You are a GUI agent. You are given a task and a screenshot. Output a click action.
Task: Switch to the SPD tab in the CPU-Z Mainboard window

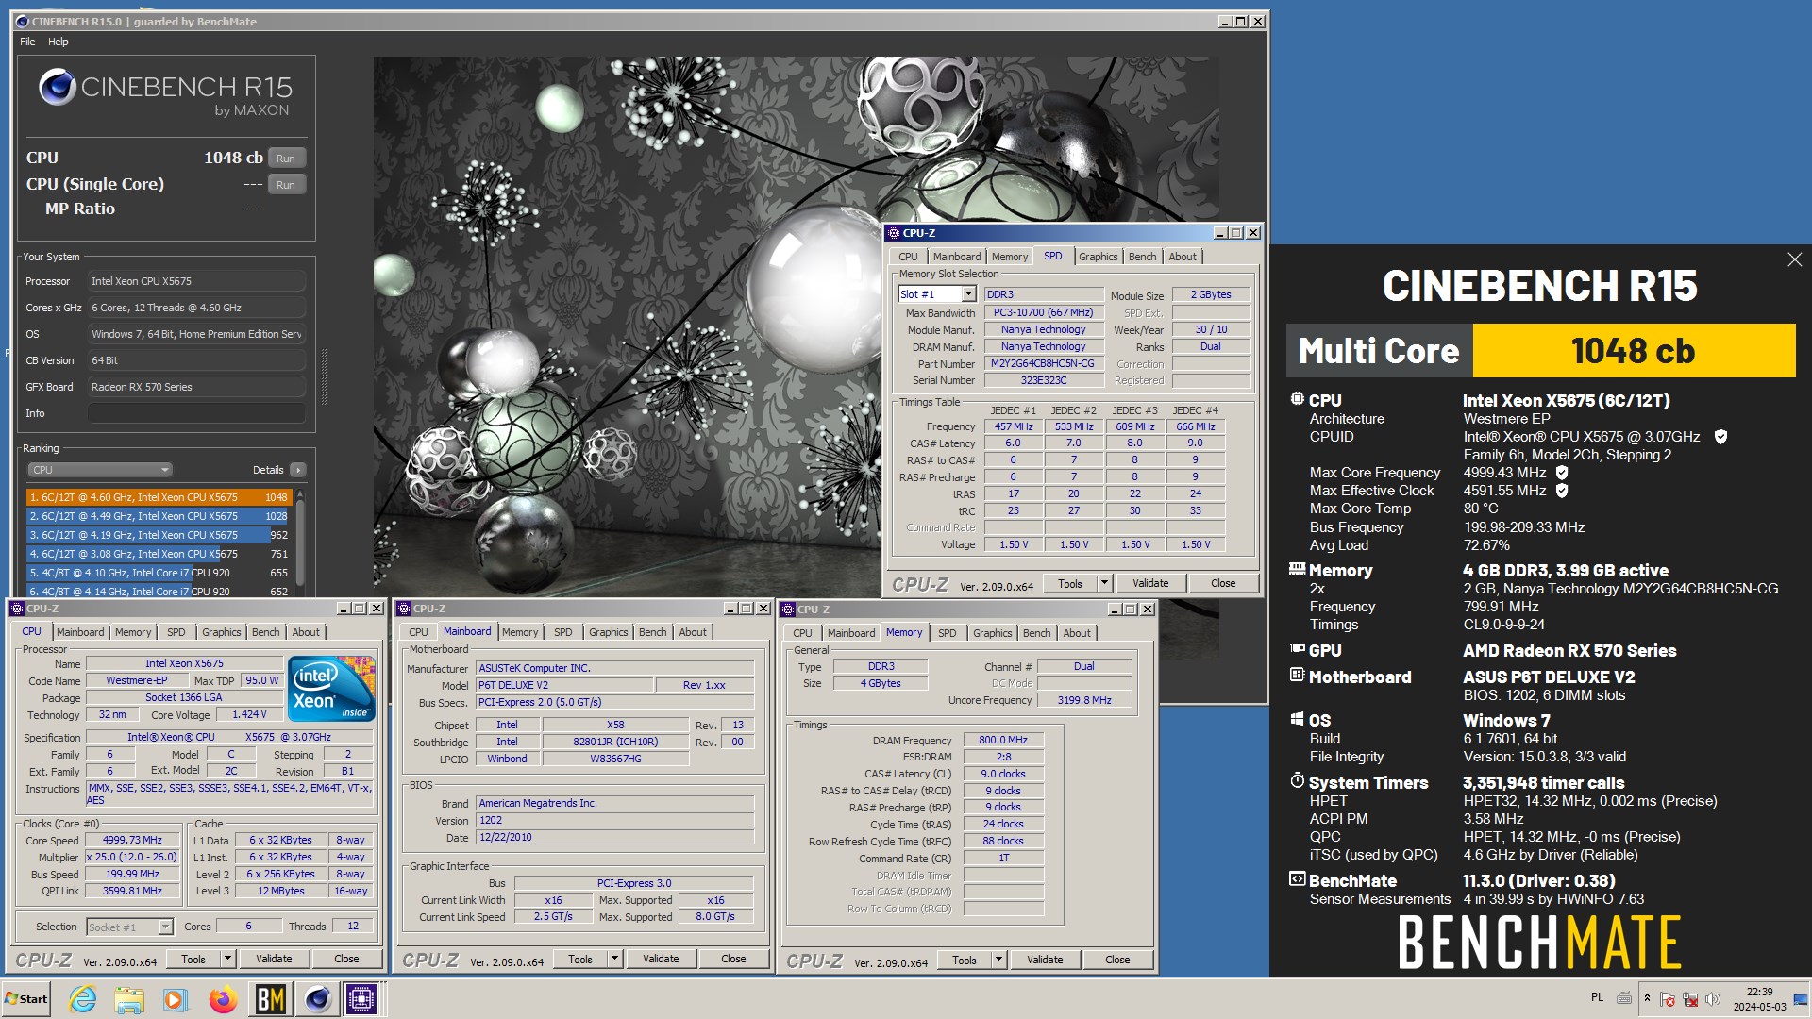pyautogui.click(x=562, y=632)
